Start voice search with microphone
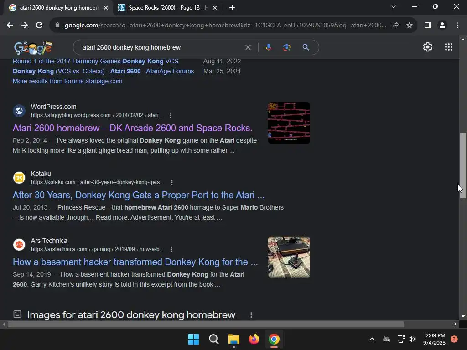The height and width of the screenshot is (350, 467). tap(268, 47)
